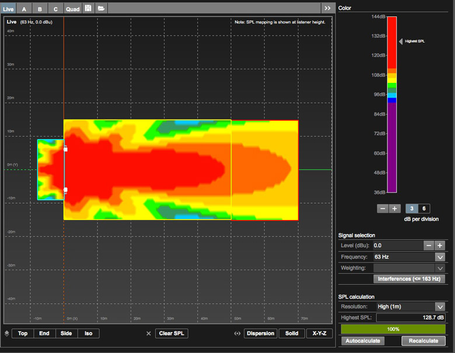
Task: Click the target icon beside Dispersion
Action: coord(237,334)
